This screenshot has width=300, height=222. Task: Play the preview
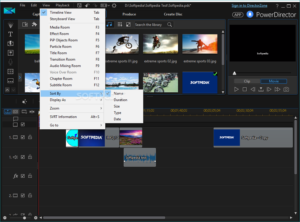236,89
